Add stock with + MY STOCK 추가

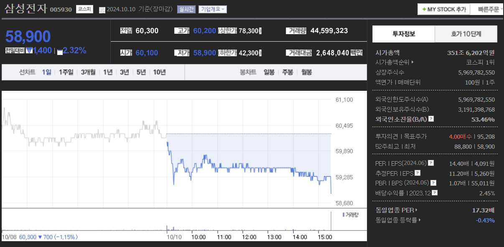point(444,9)
